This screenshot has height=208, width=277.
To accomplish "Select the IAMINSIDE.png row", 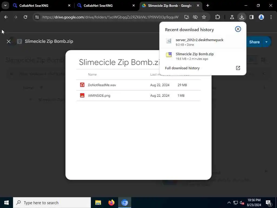I will coord(138,96).
